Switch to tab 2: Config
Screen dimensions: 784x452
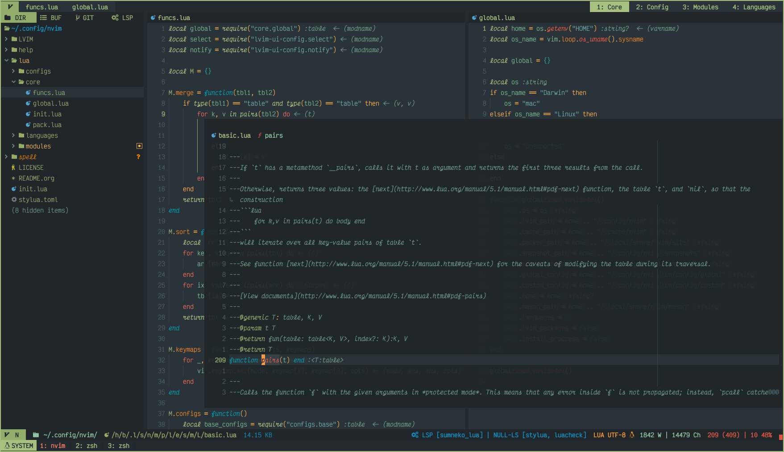click(x=652, y=7)
